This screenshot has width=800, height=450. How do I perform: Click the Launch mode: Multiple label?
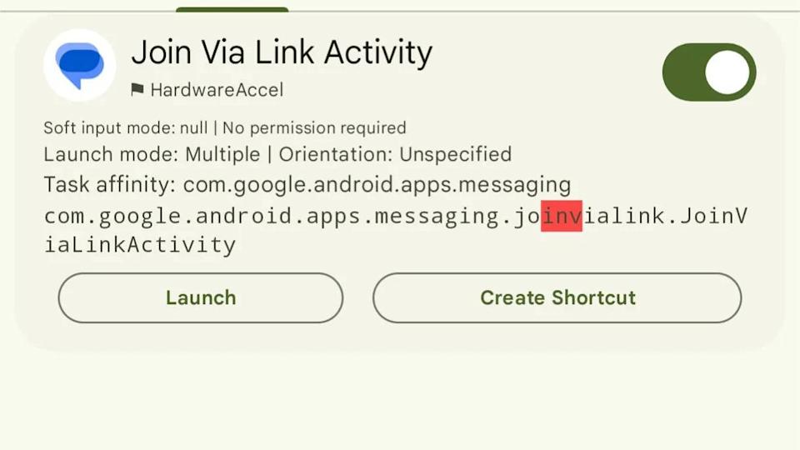point(152,155)
